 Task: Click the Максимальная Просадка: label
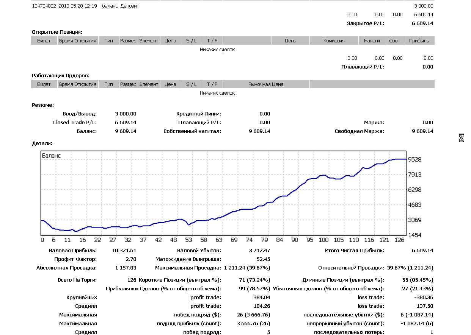[188, 268]
